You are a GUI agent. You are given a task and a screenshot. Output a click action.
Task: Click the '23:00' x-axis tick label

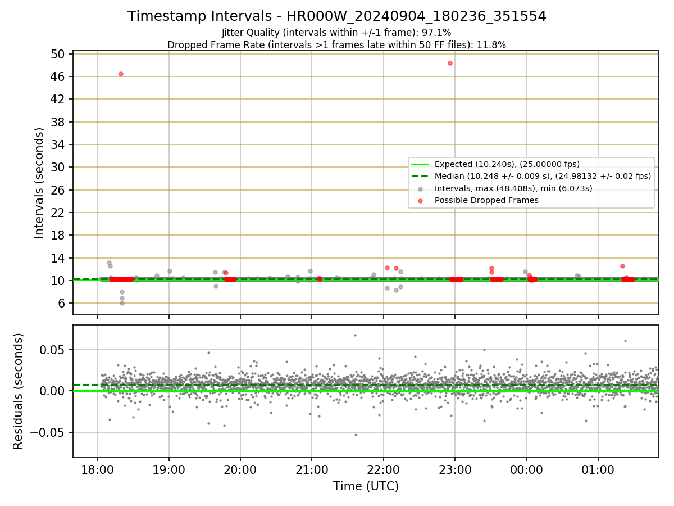click(455, 469)
